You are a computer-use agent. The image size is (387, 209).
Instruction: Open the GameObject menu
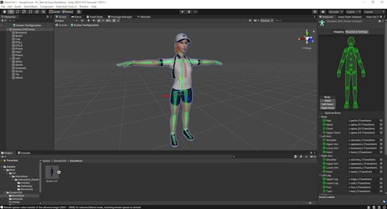click(x=31, y=7)
